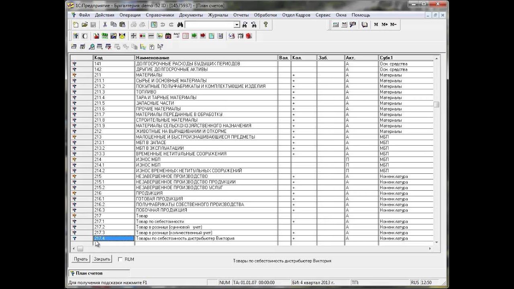Image resolution: width=514 pixels, height=289 pixels.
Task: Click the pointer-with-question-mark context help icon
Action: [x=160, y=47]
